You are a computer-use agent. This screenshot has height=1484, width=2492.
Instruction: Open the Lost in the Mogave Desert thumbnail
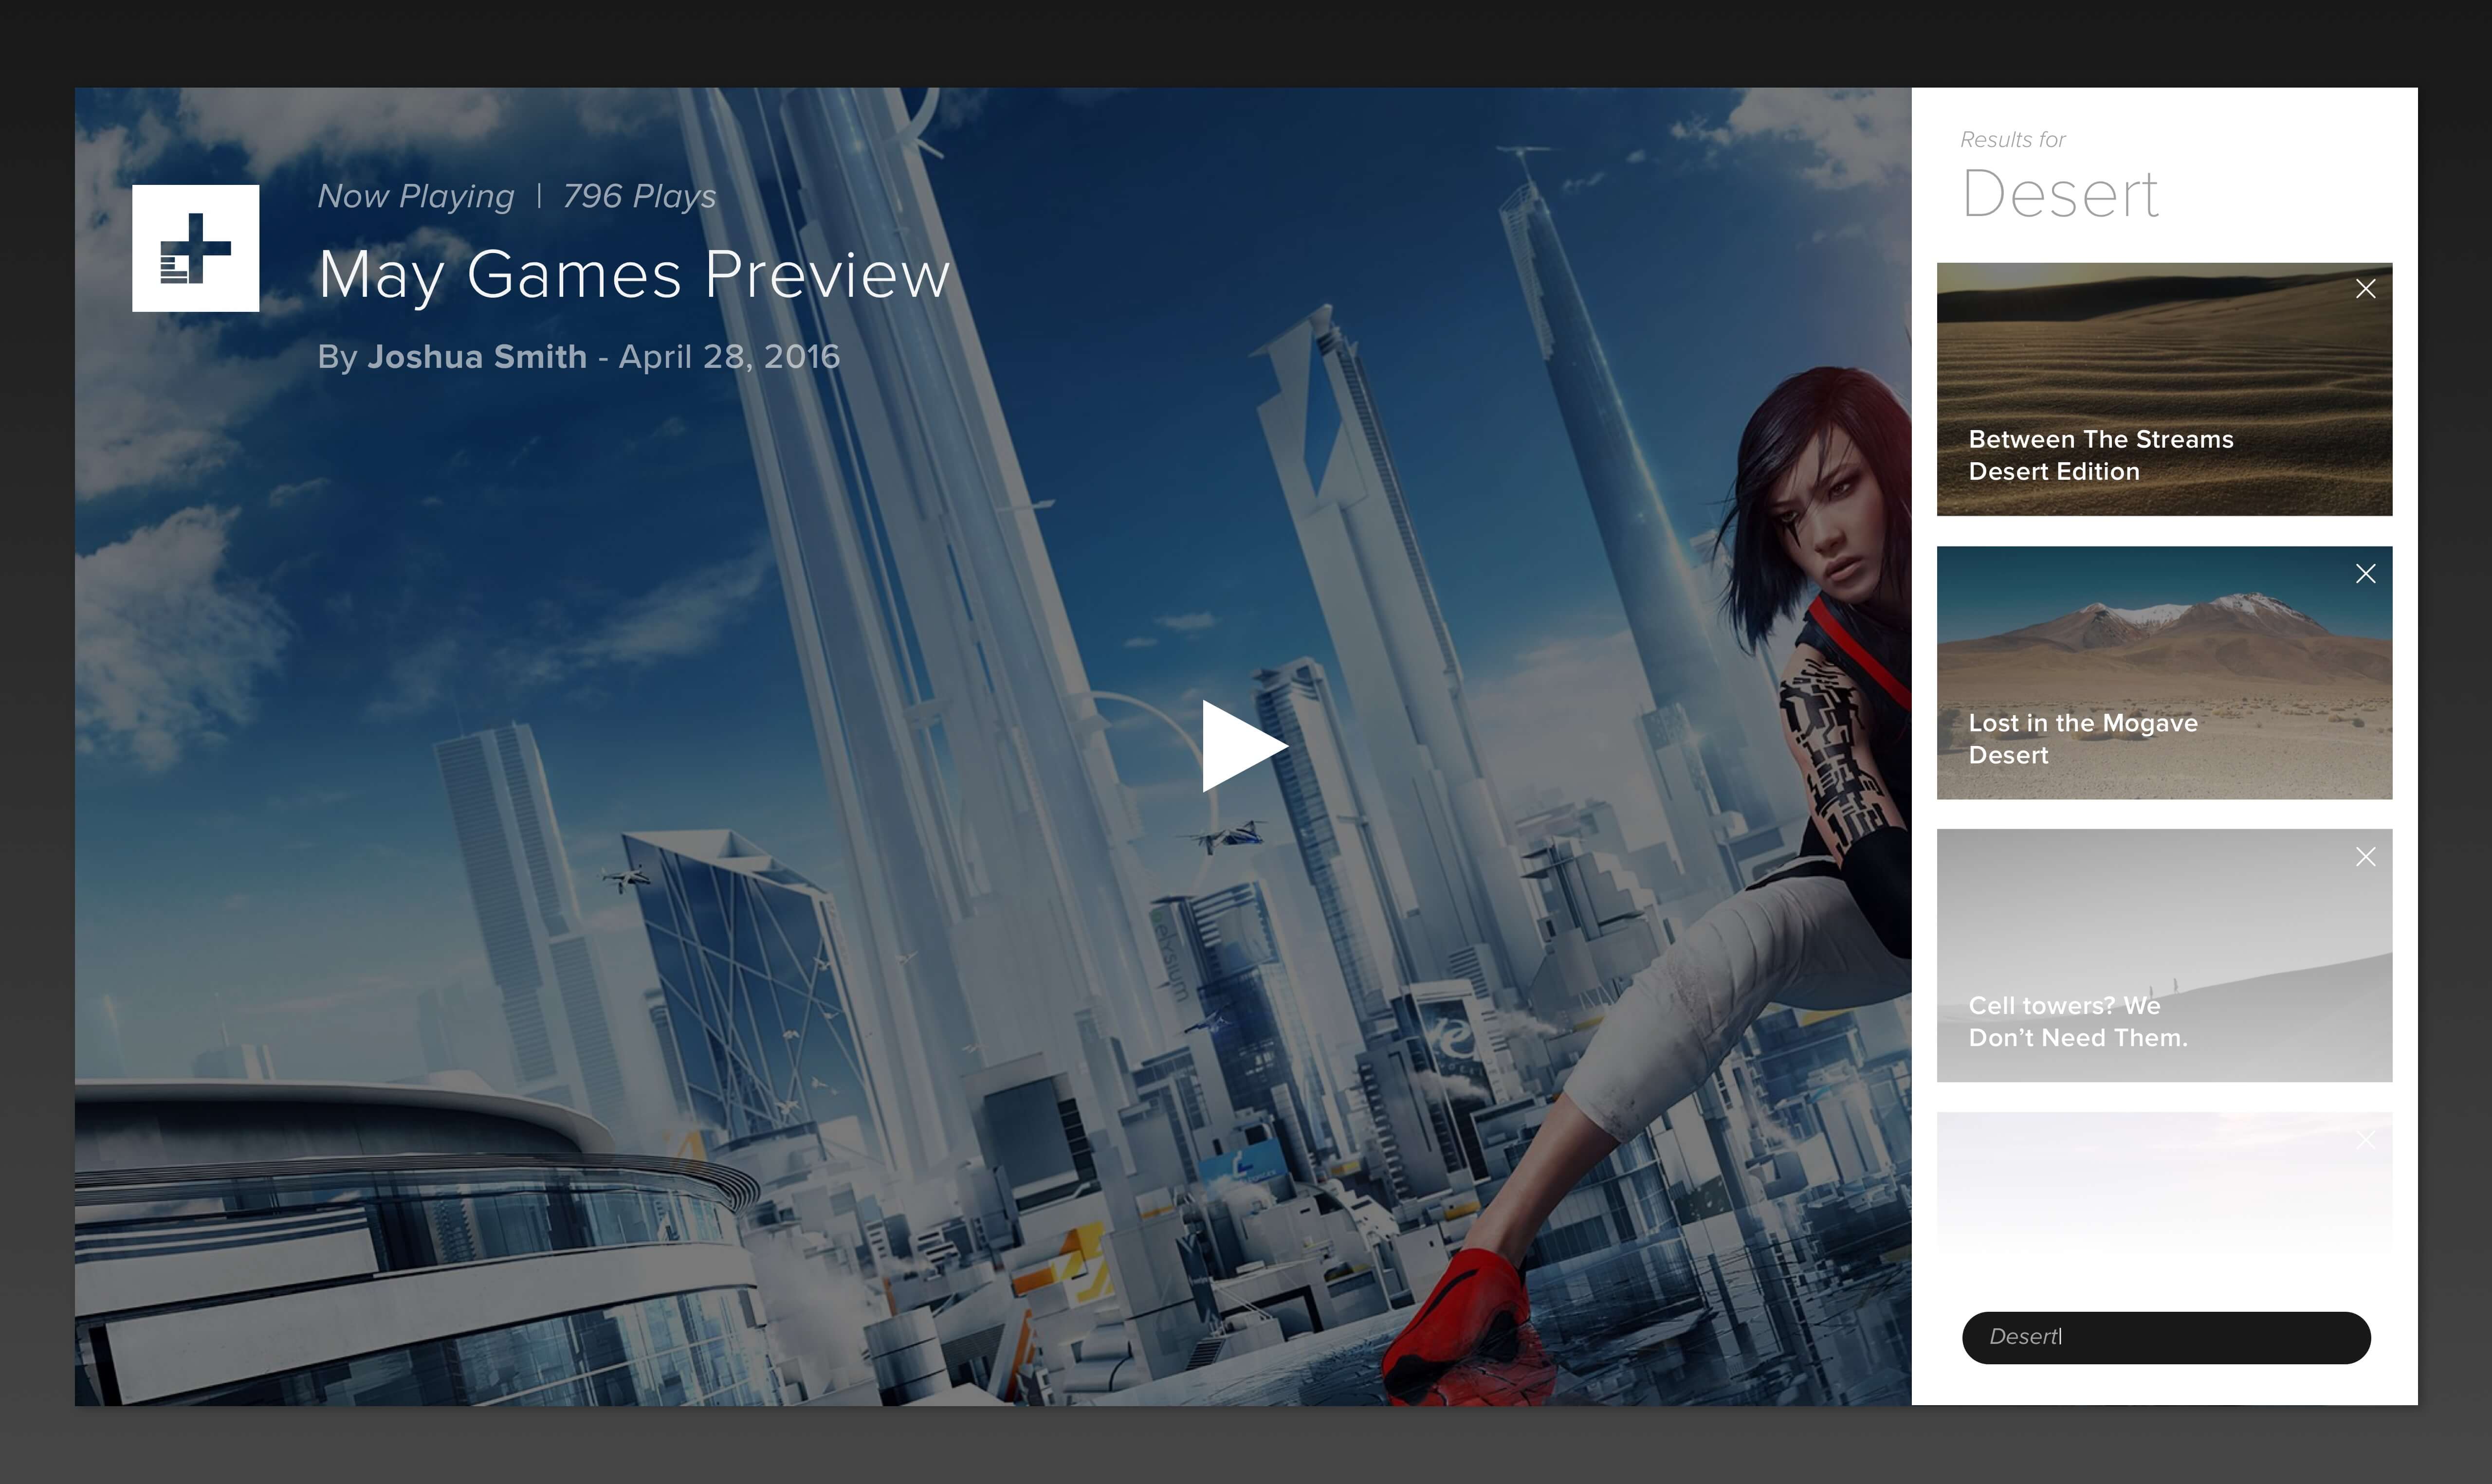pos(2164,672)
